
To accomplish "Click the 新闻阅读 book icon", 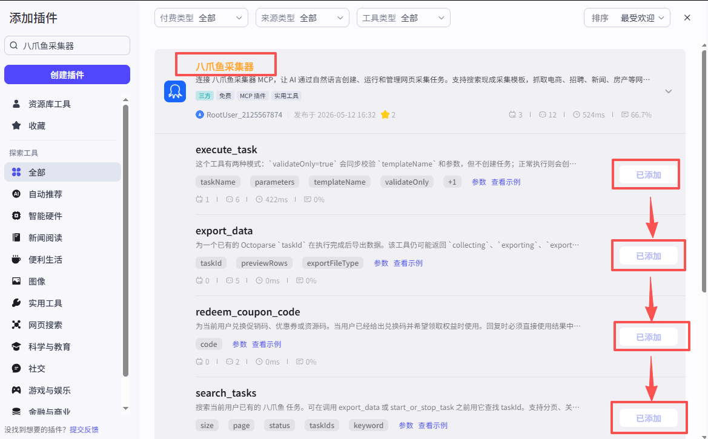I will 16,237.
